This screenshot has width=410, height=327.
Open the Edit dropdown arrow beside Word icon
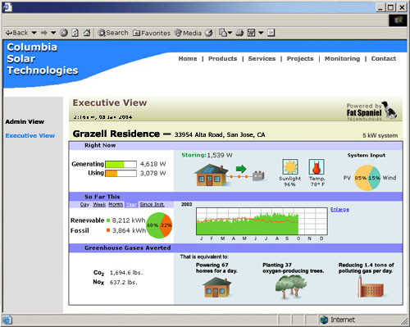click(261, 33)
